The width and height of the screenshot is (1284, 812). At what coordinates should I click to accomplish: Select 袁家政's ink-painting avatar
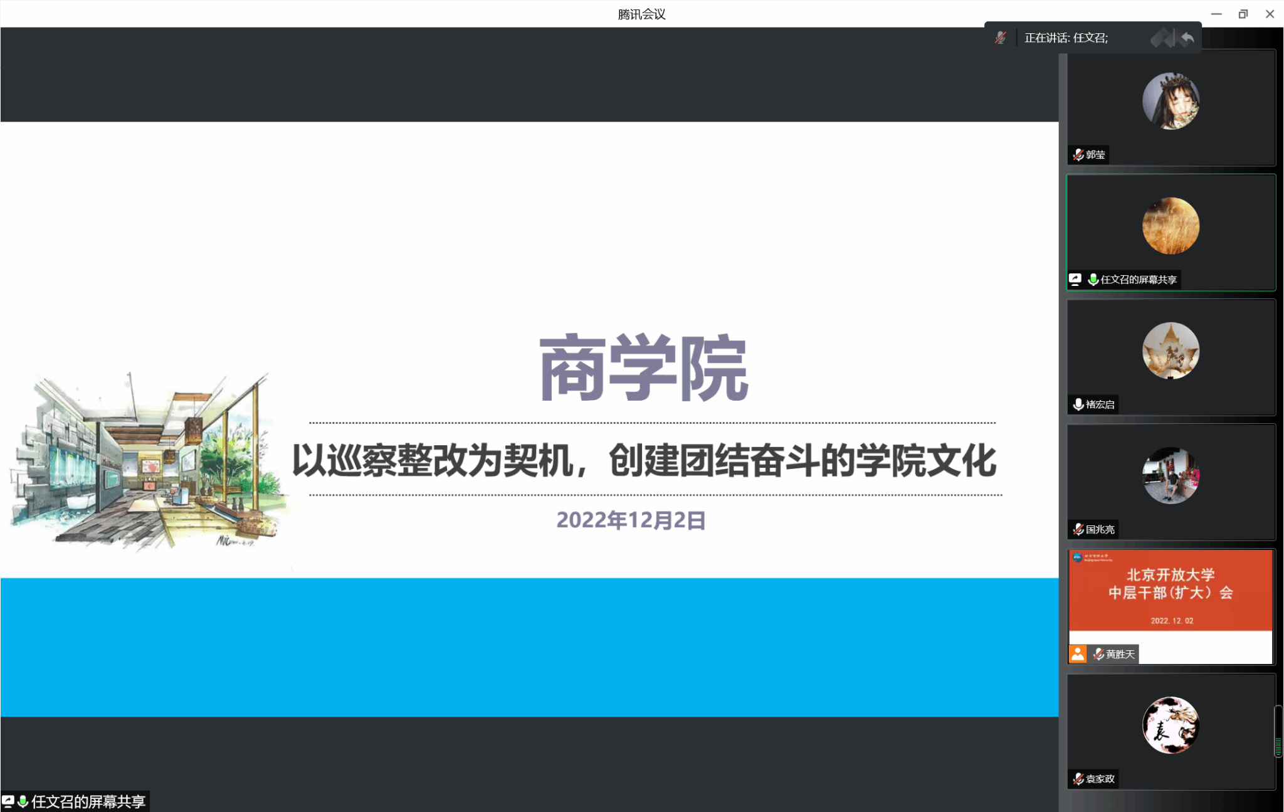(1171, 725)
